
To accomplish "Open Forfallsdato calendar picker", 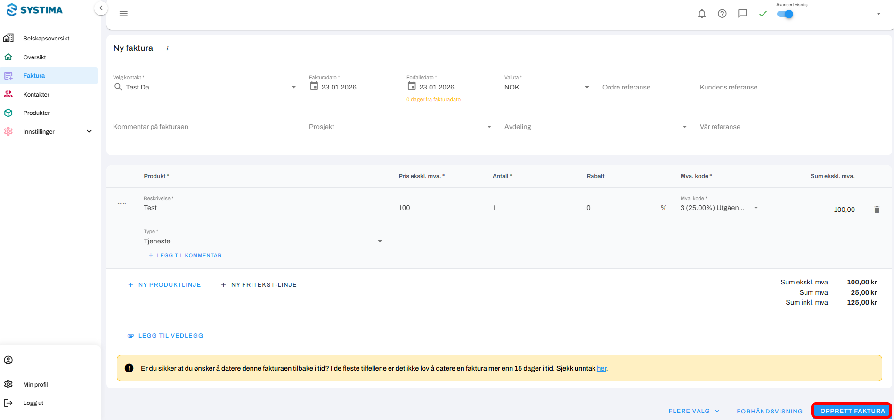I will point(412,86).
